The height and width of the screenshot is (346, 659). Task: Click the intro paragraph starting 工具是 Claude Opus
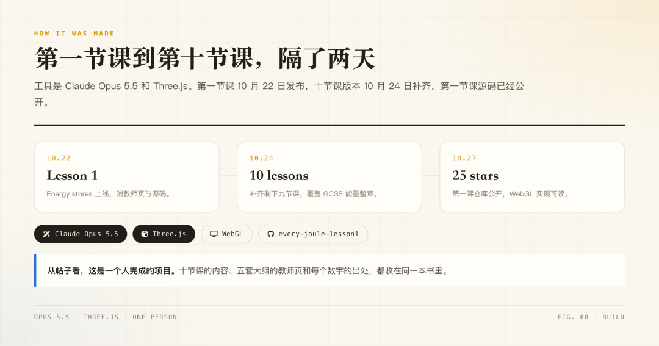tap(279, 94)
